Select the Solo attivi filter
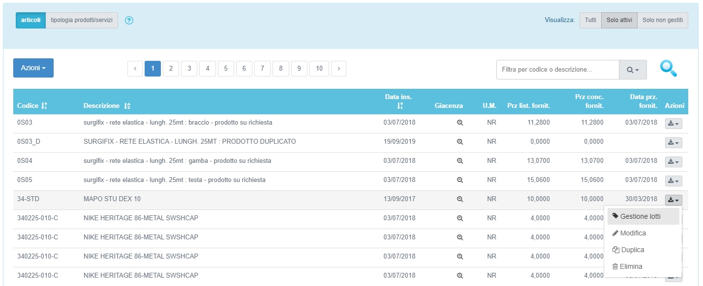703x286 pixels. tap(619, 21)
